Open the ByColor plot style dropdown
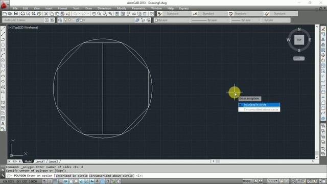Screen dimensions: 327x184 click(x=276, y=20)
